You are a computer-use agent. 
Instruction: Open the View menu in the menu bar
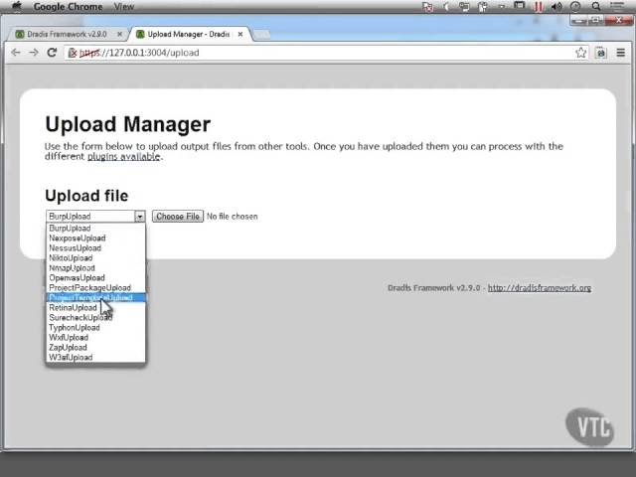[x=123, y=7]
